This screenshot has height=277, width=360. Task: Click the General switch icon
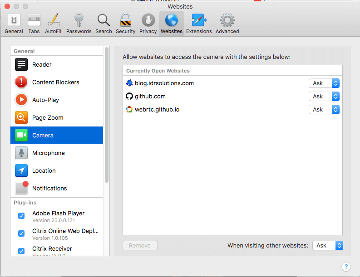click(x=14, y=20)
